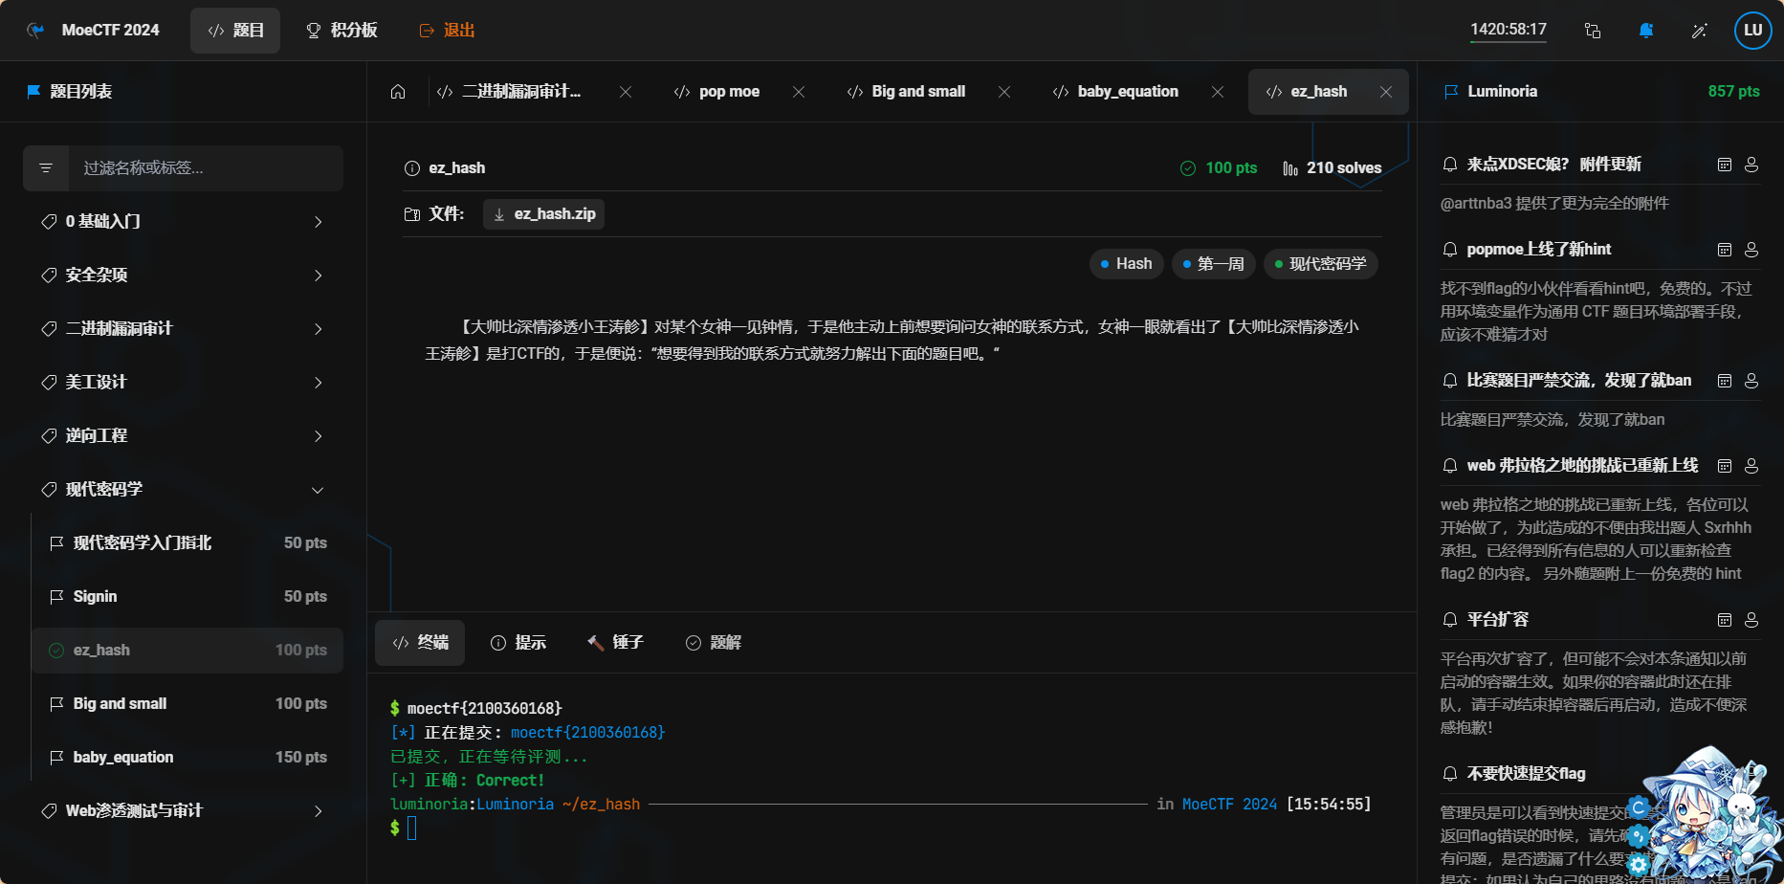Click user icon on popmoe上线了新hint notice
The height and width of the screenshot is (884, 1784).
tap(1751, 250)
